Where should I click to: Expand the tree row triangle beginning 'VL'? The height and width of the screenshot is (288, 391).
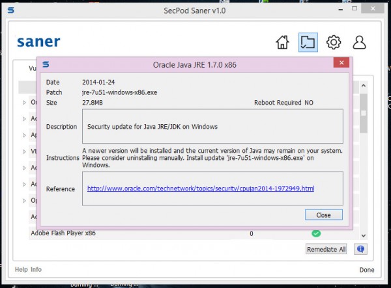tap(24, 151)
